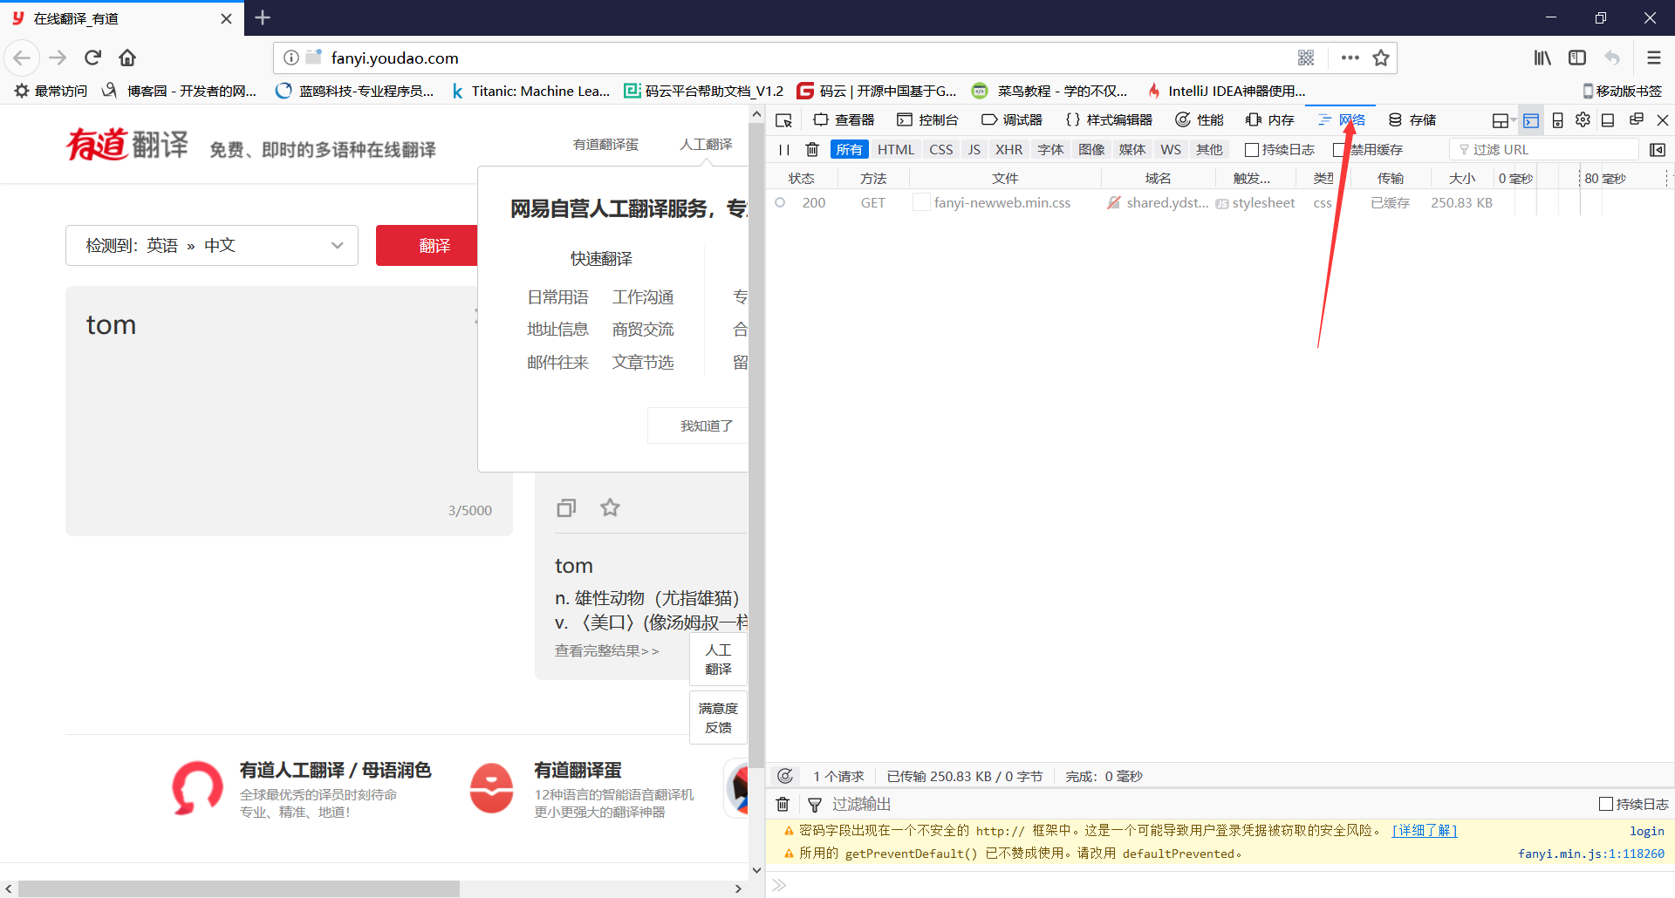
Task: Open page actions three-dot menu in address bar
Action: [x=1350, y=58]
